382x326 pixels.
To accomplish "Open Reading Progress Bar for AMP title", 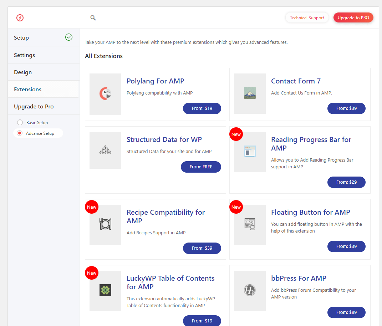I will coord(311,144).
